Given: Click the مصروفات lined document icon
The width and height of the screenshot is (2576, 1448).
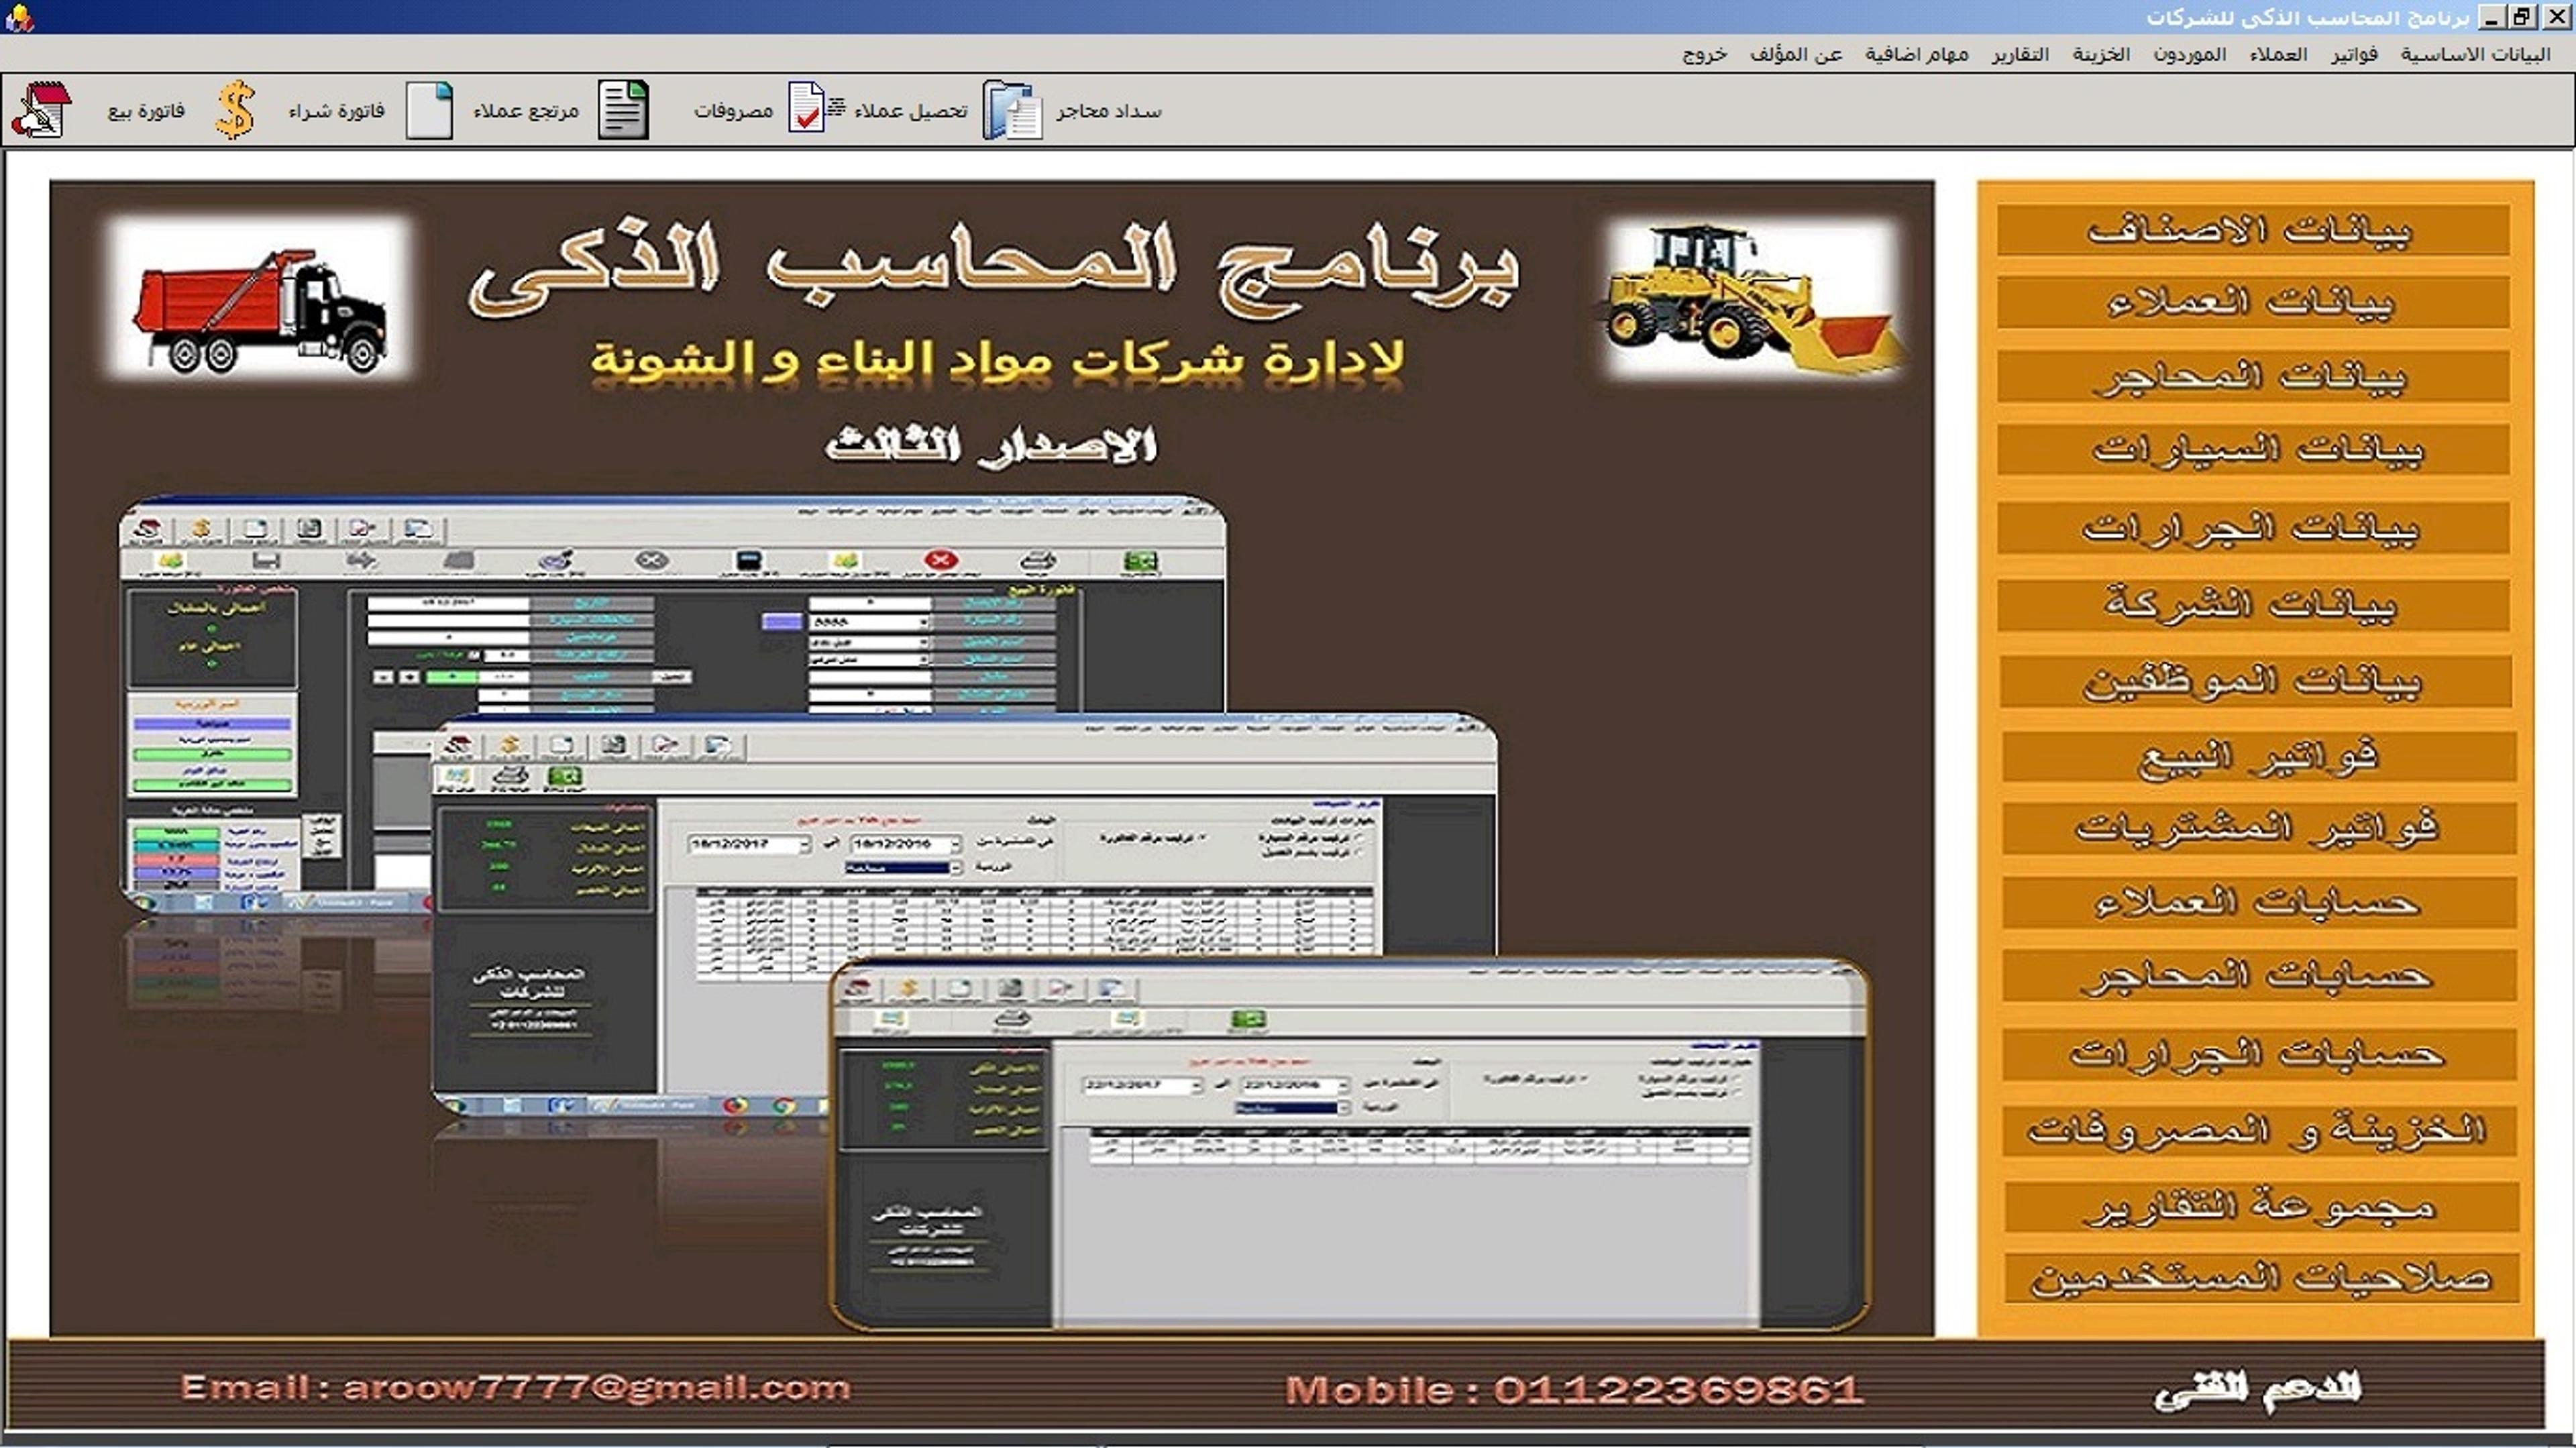Looking at the screenshot, I should click(x=623, y=110).
